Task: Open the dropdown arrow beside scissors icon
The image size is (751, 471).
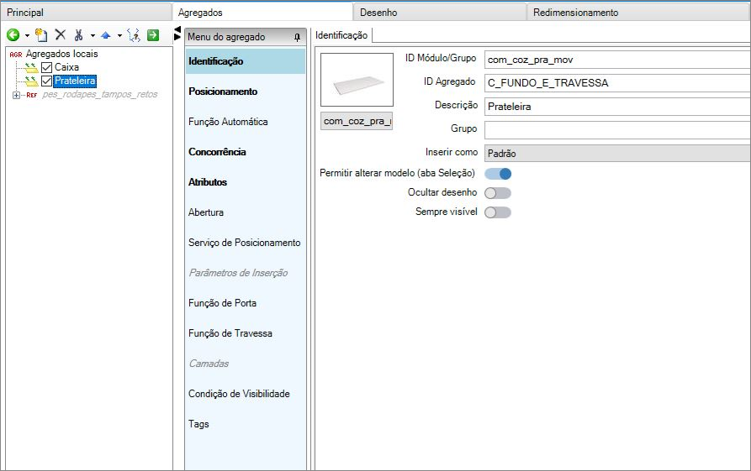Action: [93, 35]
